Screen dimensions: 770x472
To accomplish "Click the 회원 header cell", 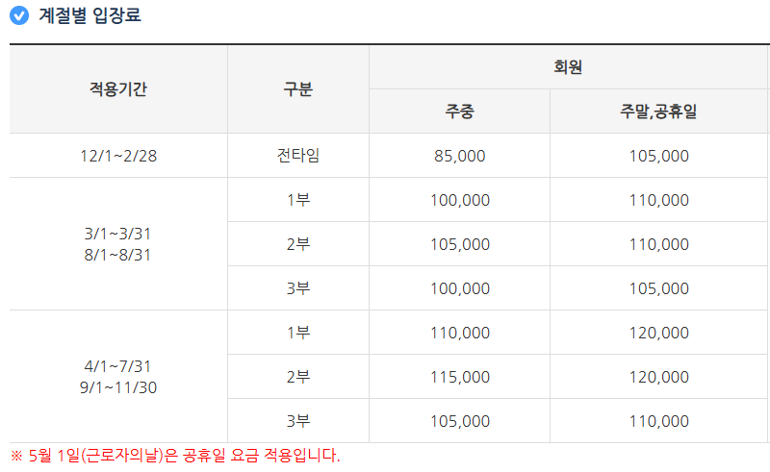I will [568, 67].
